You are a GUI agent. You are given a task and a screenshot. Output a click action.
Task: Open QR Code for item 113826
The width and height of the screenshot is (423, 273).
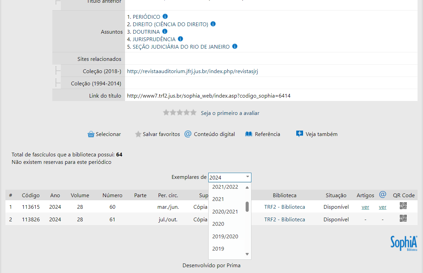pos(403,219)
